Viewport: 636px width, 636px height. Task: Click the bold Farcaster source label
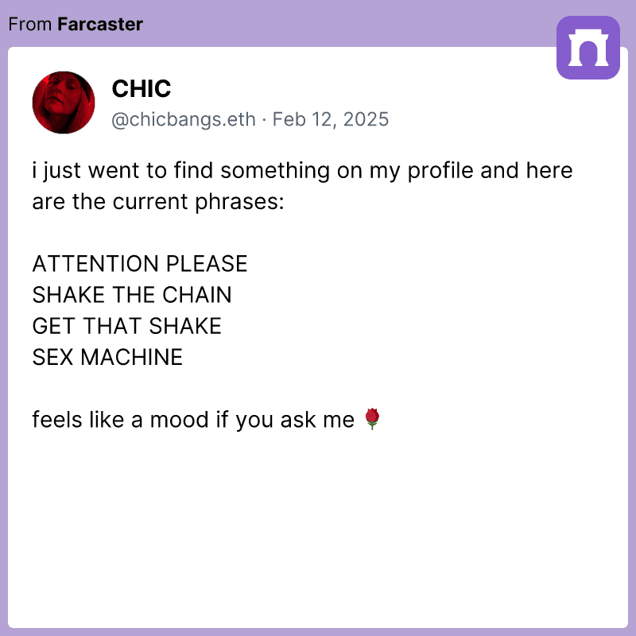coord(100,25)
